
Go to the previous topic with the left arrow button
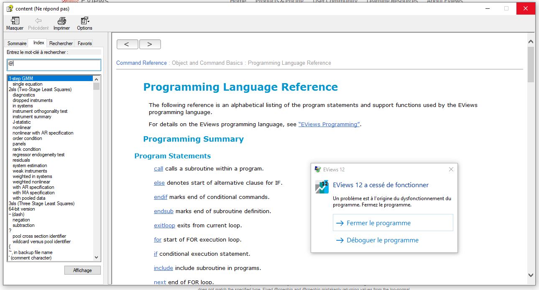pos(127,44)
